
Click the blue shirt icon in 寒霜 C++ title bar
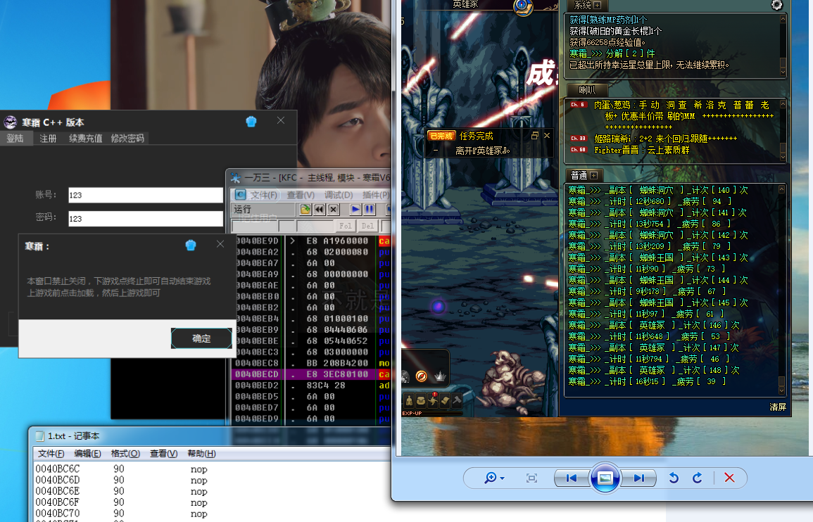[x=251, y=121]
